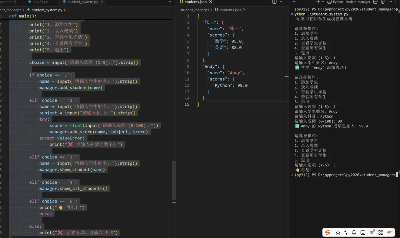The width and height of the screenshot is (400, 238).
Task: Expand the ellipsis breadcrumb after students.json
Action: [248, 10]
